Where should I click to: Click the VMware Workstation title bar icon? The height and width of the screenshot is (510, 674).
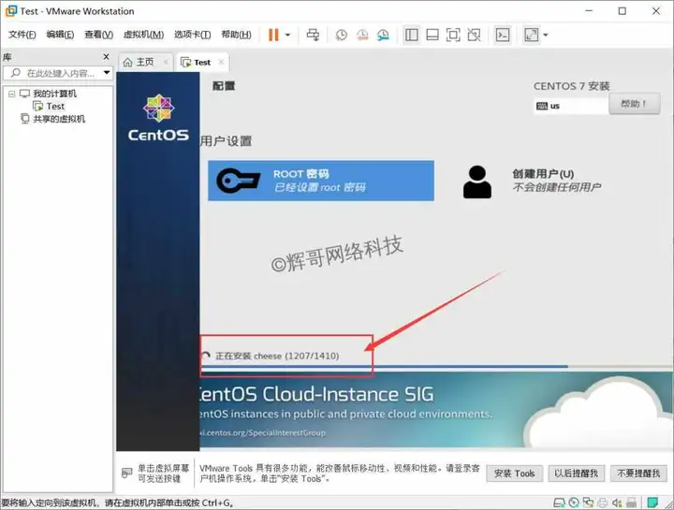[x=10, y=10]
